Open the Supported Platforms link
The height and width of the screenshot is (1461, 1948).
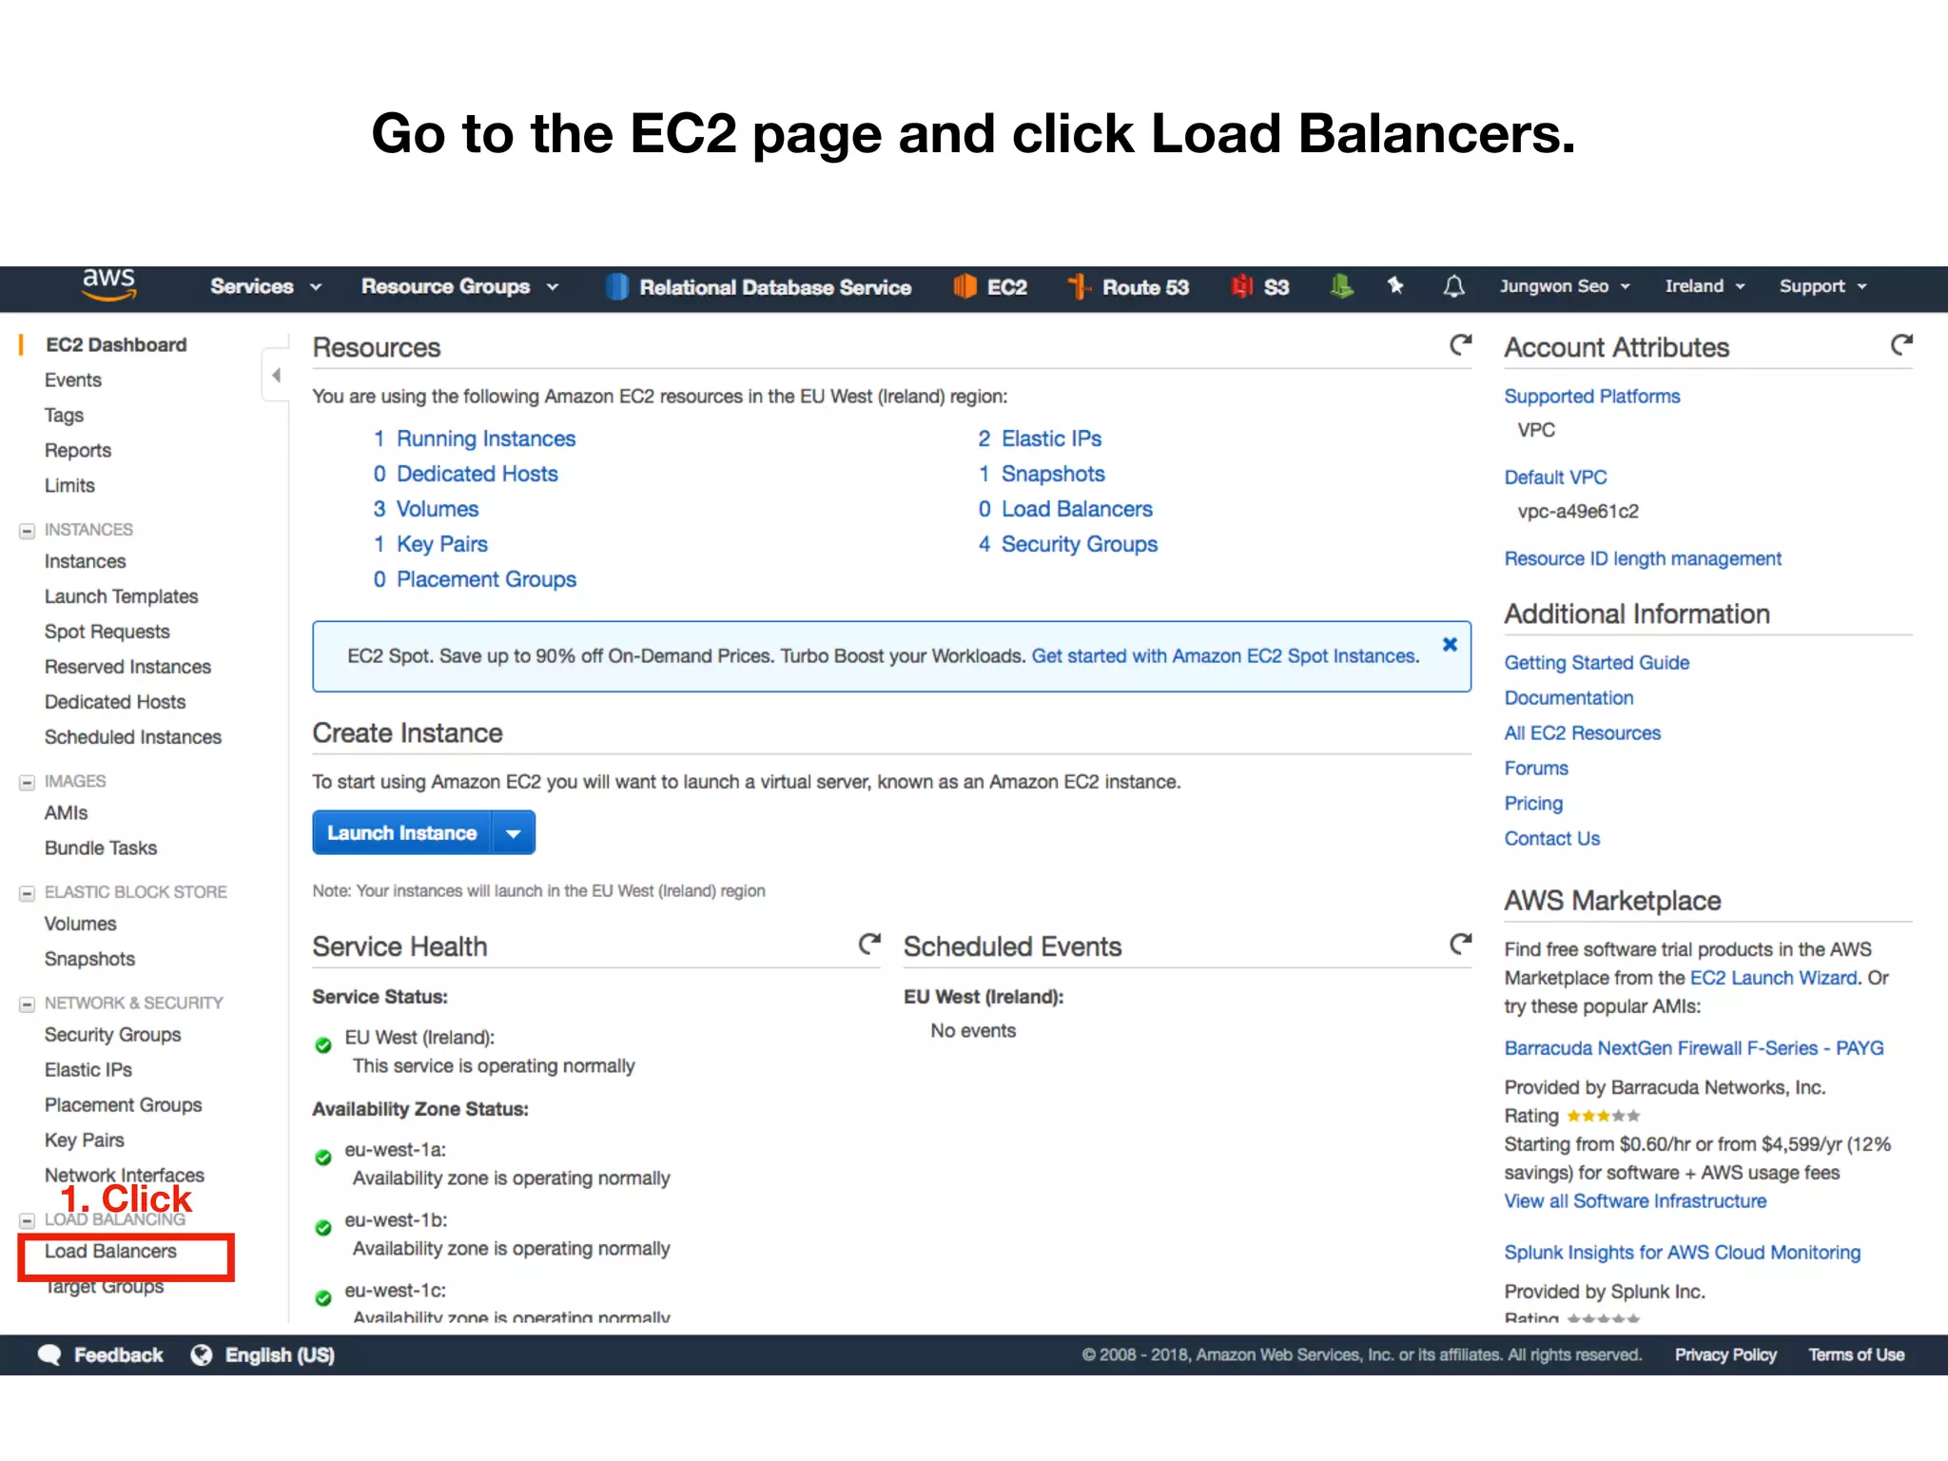point(1592,396)
